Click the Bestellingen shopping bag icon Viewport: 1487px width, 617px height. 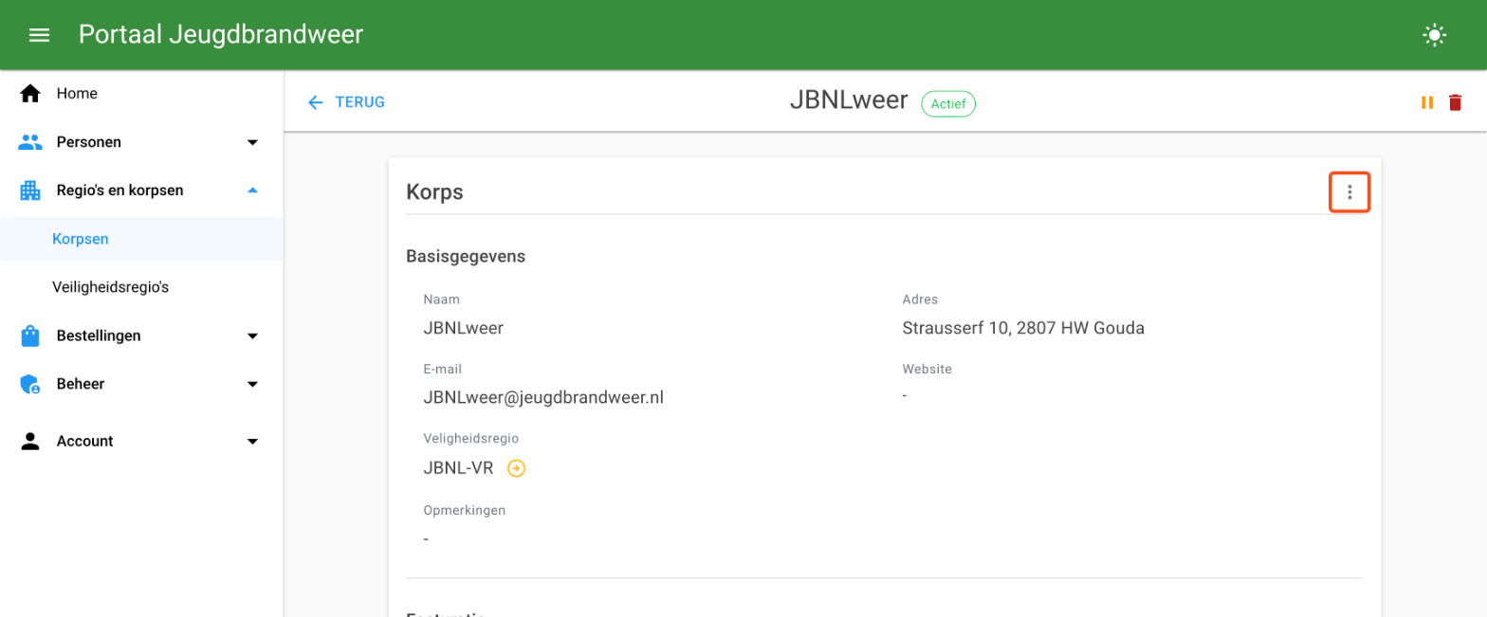click(x=30, y=336)
